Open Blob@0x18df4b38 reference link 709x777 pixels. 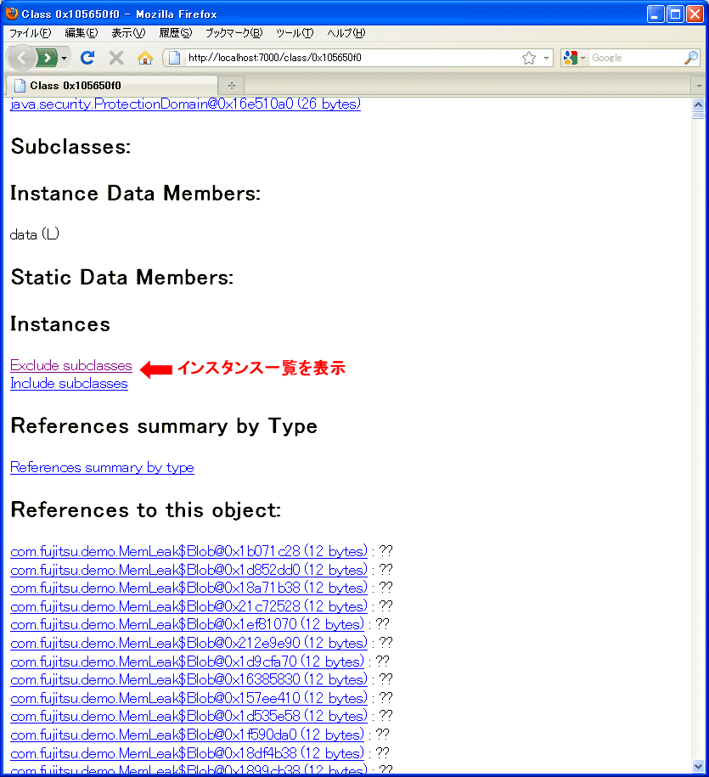pos(188,752)
